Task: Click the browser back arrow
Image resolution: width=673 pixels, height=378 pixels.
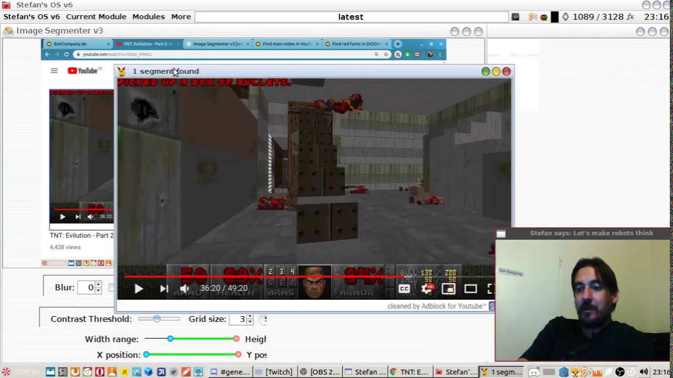Action: point(47,54)
